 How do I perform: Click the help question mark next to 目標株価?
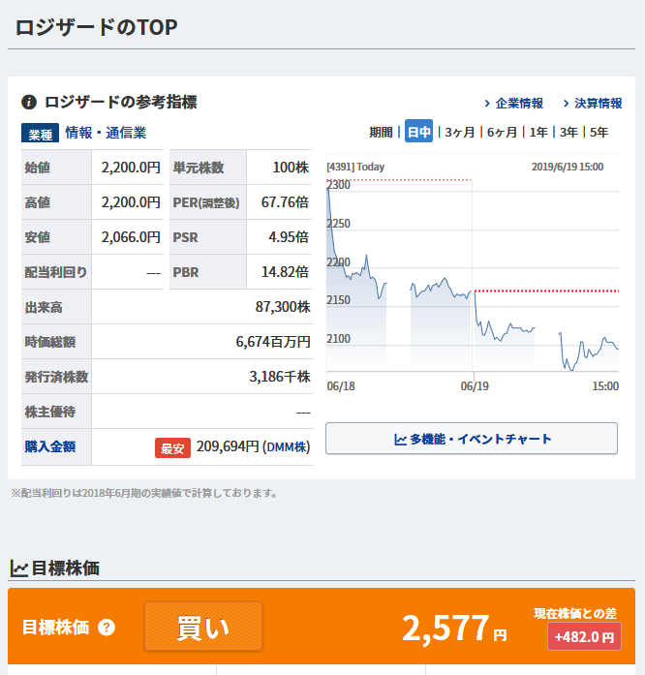pos(107,628)
